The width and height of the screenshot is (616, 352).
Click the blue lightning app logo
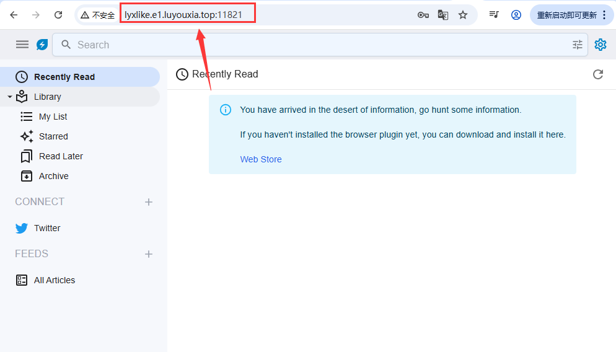(x=42, y=45)
